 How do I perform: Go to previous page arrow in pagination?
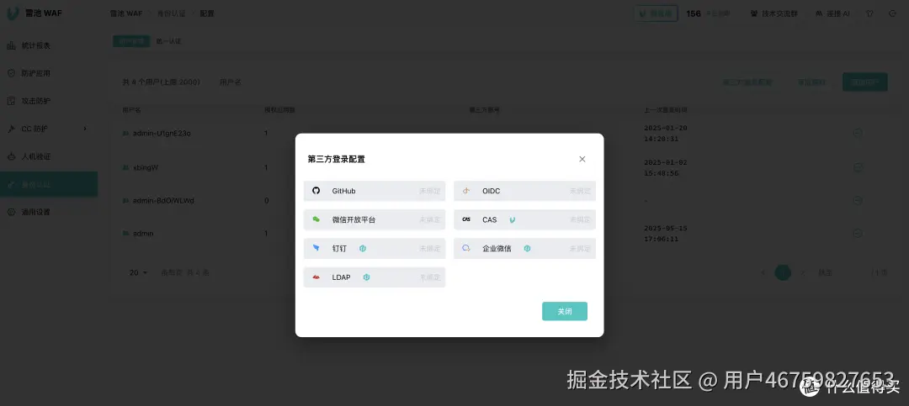(x=763, y=272)
